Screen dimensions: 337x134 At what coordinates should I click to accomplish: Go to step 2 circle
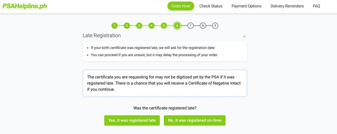coord(127,26)
